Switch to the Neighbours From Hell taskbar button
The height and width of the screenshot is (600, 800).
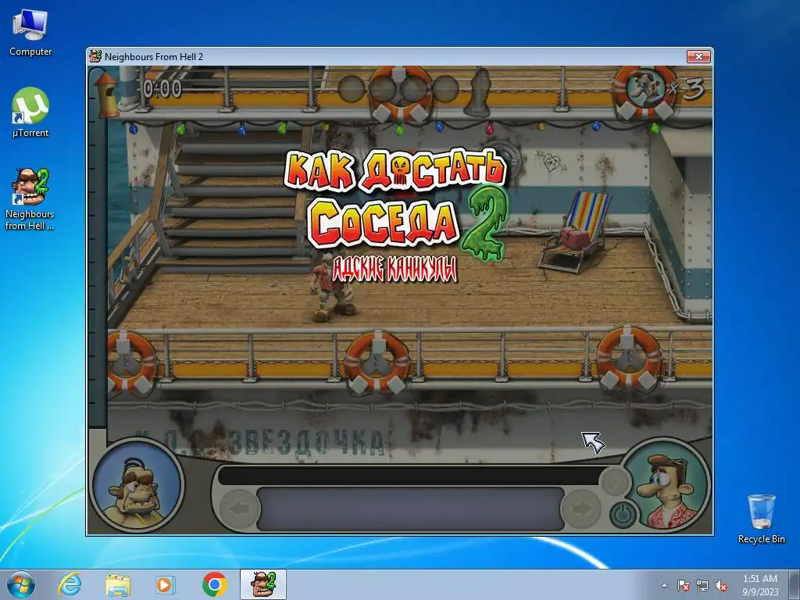pos(263,584)
